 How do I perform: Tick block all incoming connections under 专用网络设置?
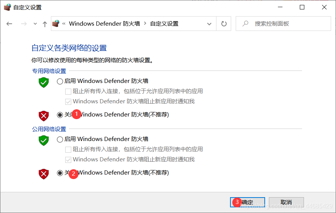click(68, 92)
